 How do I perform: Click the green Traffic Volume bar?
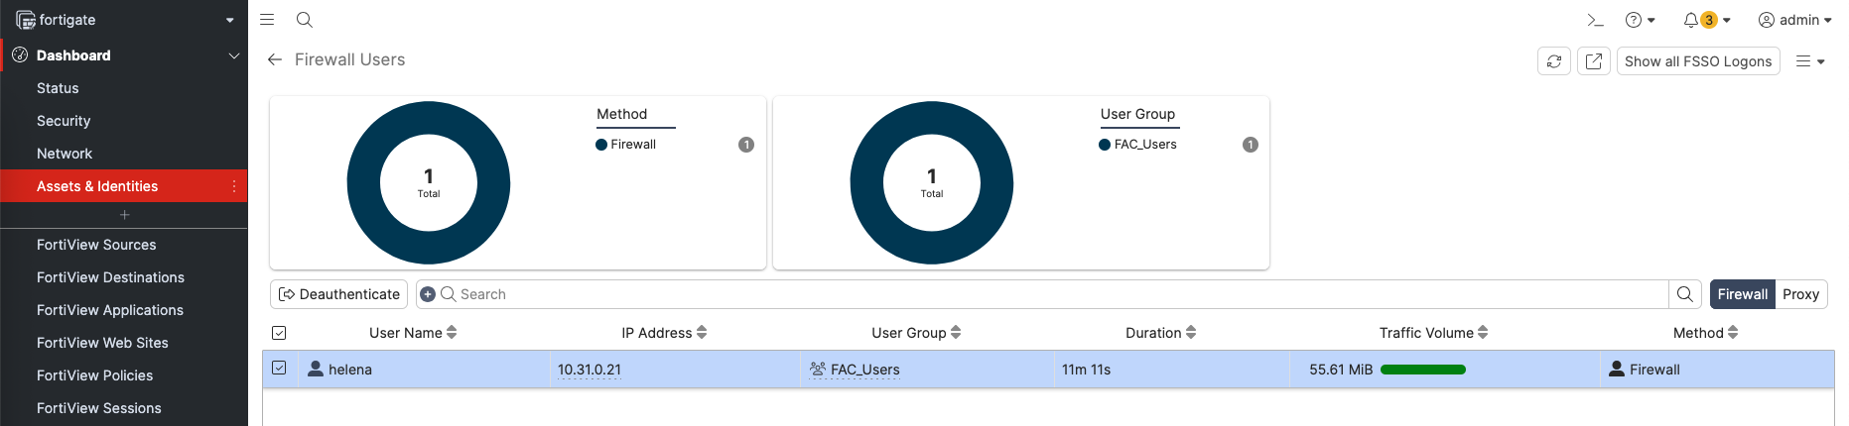click(x=1422, y=370)
